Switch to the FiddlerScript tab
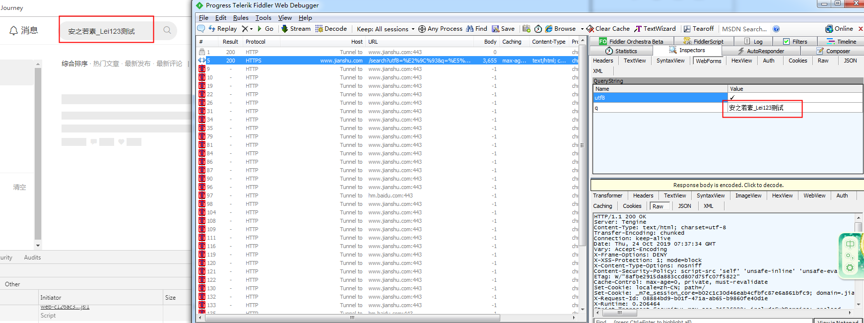This screenshot has height=323, width=864. point(703,41)
